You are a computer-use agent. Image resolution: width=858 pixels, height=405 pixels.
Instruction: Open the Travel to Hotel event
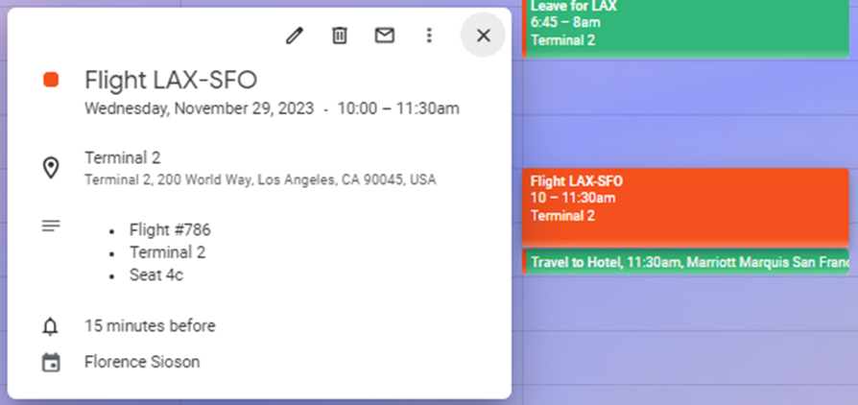pos(686,261)
